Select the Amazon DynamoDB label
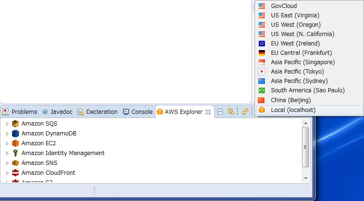The height and width of the screenshot is (201, 364). [49, 134]
